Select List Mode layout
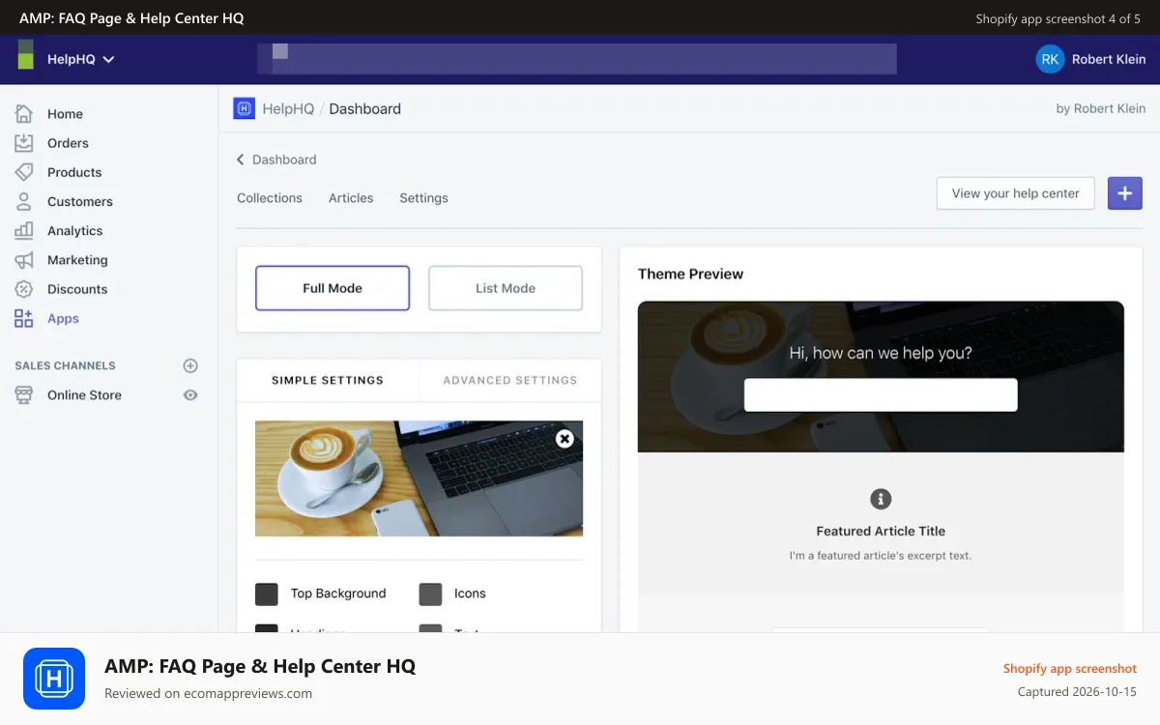Image resolution: width=1160 pixels, height=725 pixels. tap(506, 288)
